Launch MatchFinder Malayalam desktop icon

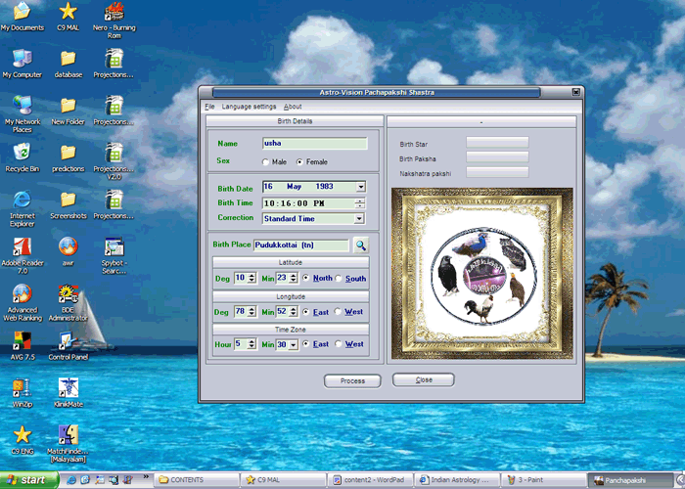68,444
